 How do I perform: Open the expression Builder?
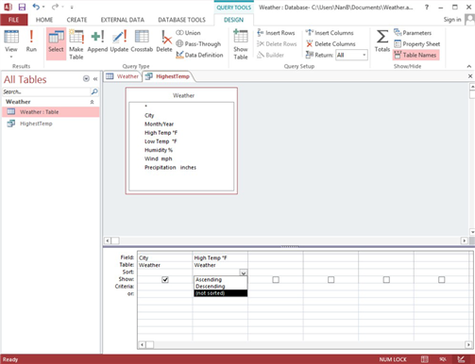[270, 55]
